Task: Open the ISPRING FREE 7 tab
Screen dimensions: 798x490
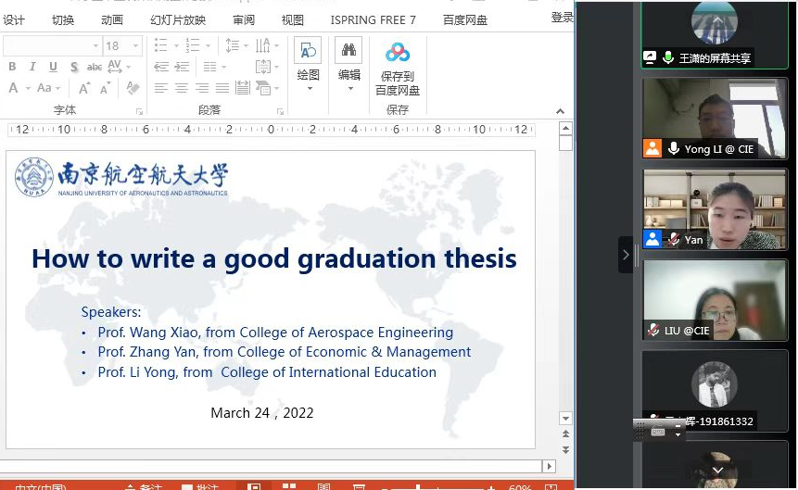Action: pos(374,19)
